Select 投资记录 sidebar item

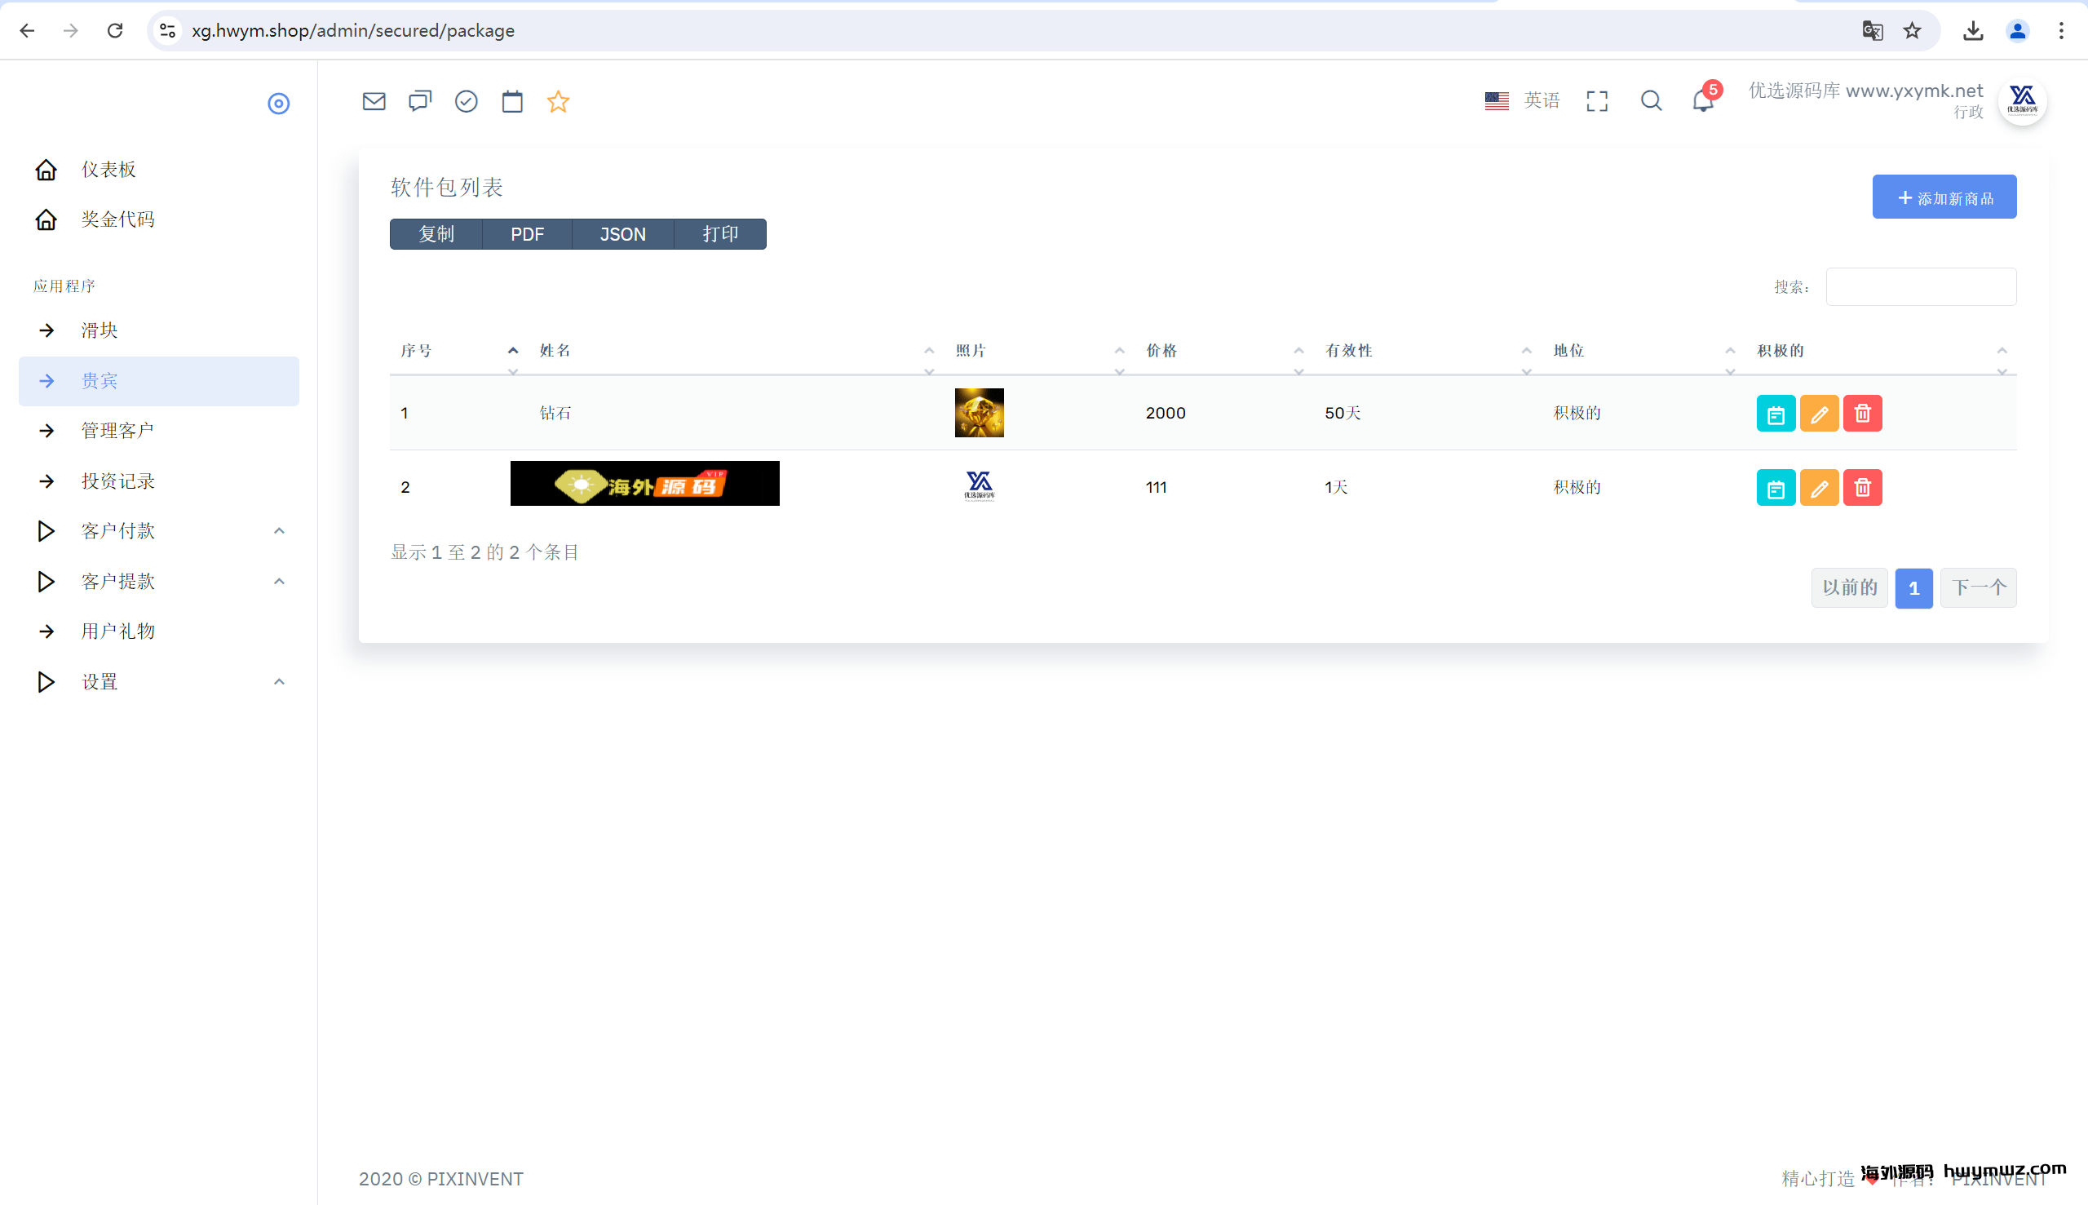117,481
